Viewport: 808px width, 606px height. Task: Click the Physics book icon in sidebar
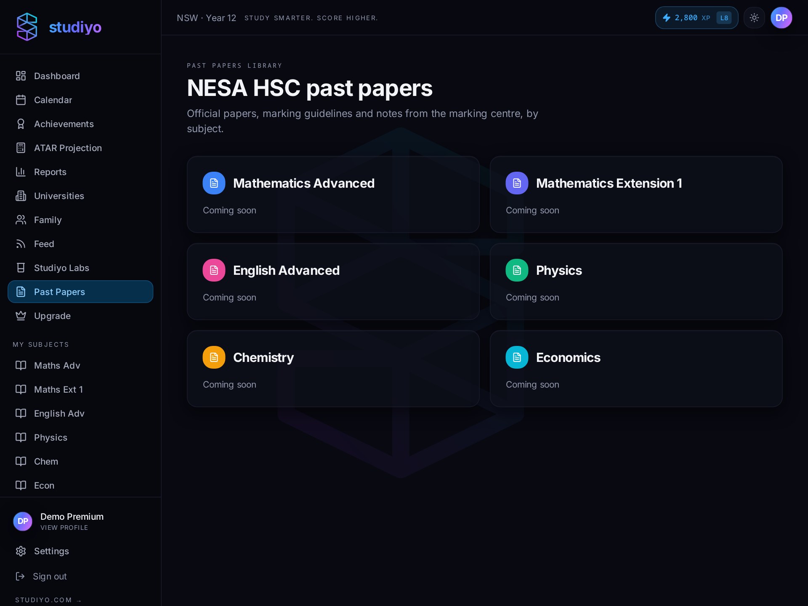(x=21, y=437)
